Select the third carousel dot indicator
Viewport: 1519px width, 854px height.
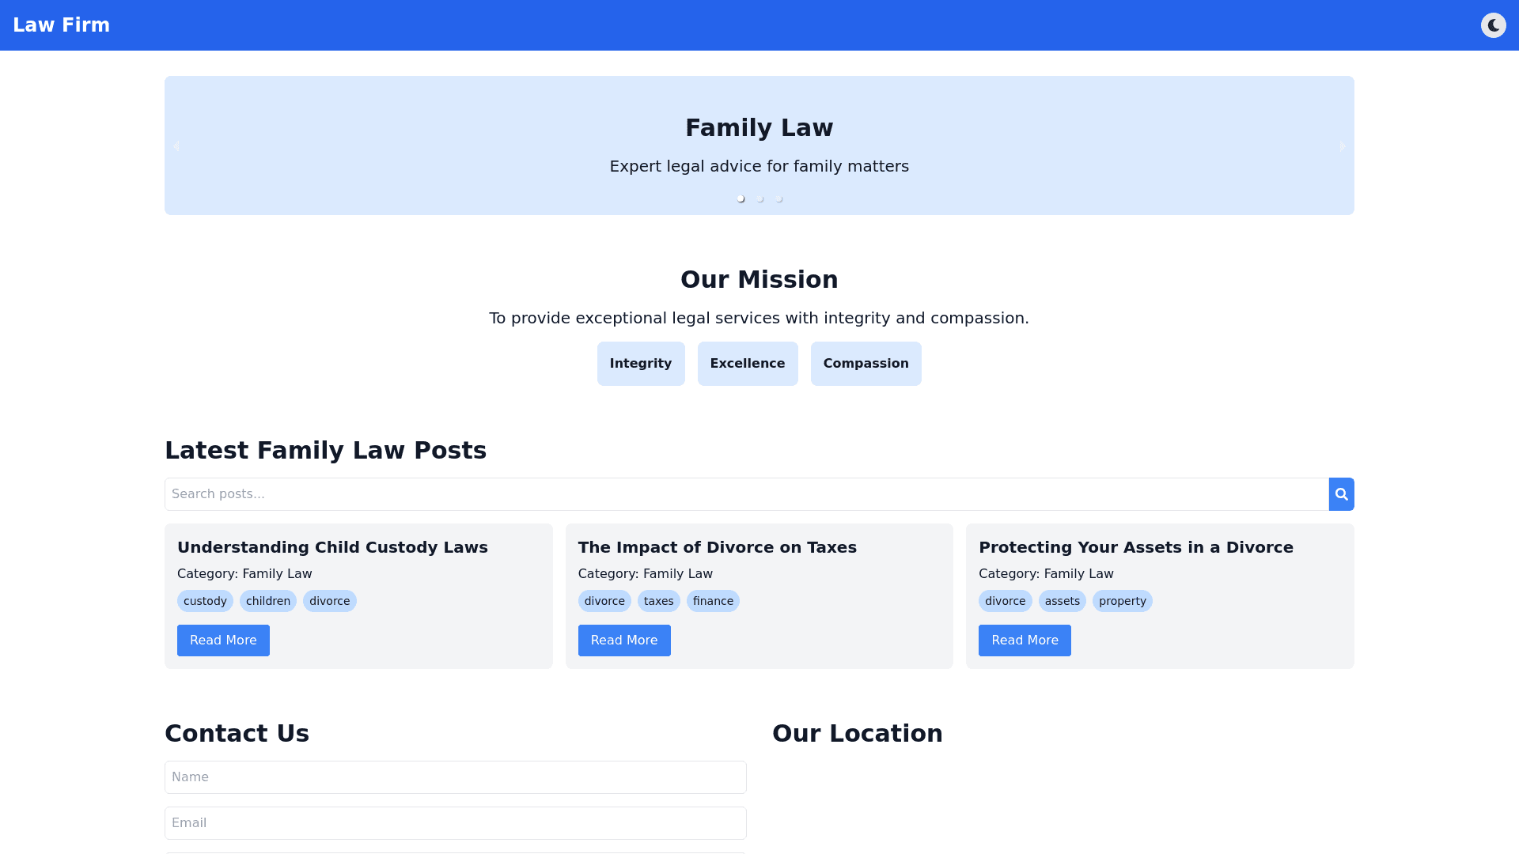778,199
